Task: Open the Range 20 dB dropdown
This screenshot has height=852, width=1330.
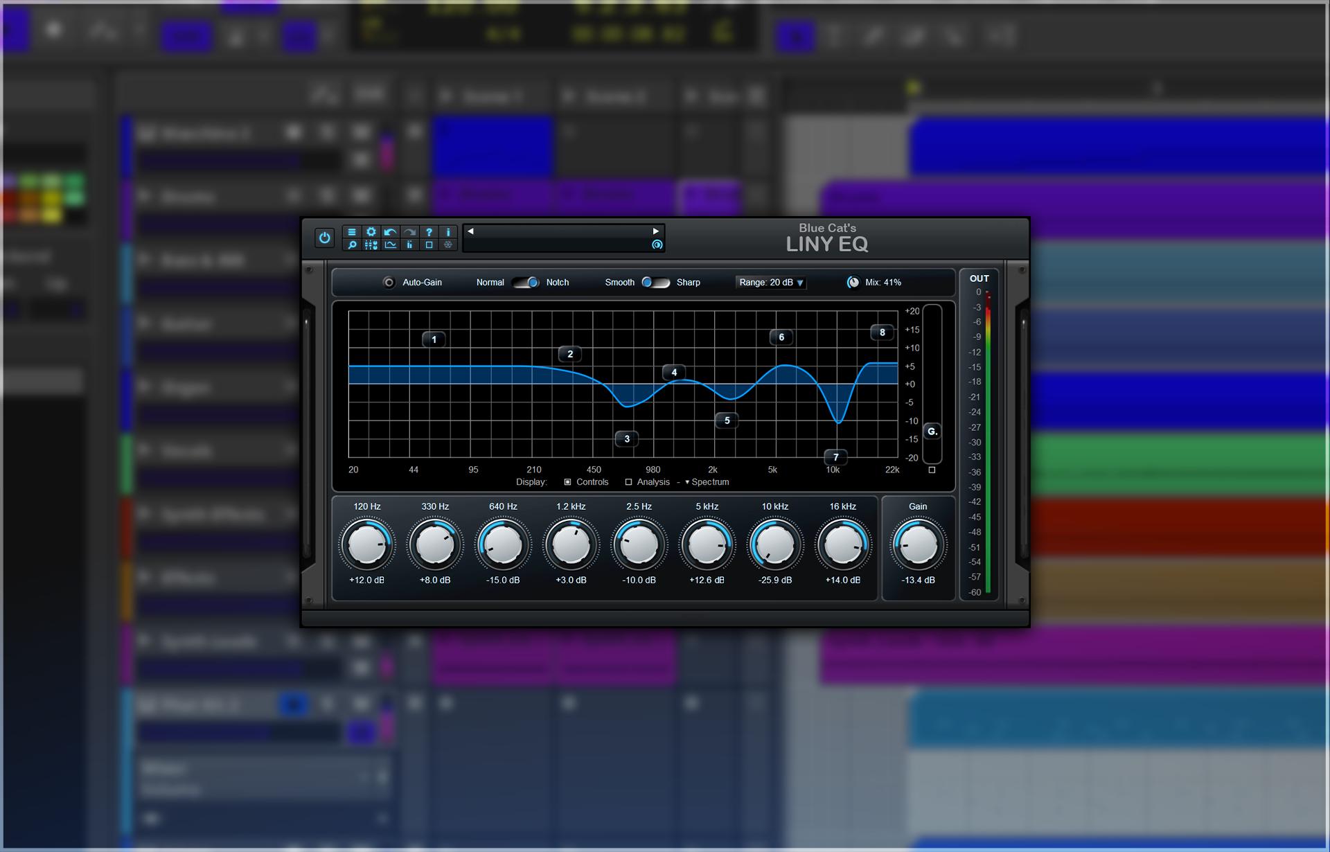Action: 771,283
